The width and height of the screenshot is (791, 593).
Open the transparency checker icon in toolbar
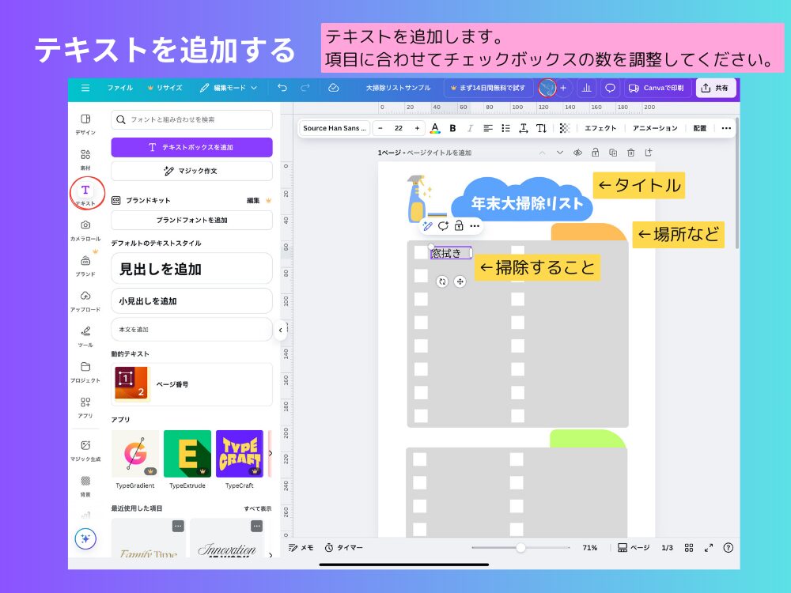coord(563,128)
